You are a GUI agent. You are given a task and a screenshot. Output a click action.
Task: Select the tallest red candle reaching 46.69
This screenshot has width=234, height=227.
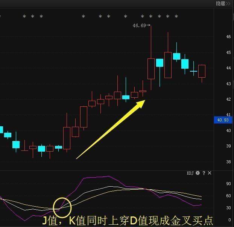(x=151, y=68)
